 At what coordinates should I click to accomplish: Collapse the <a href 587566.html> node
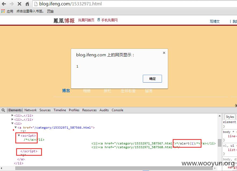[16, 127]
